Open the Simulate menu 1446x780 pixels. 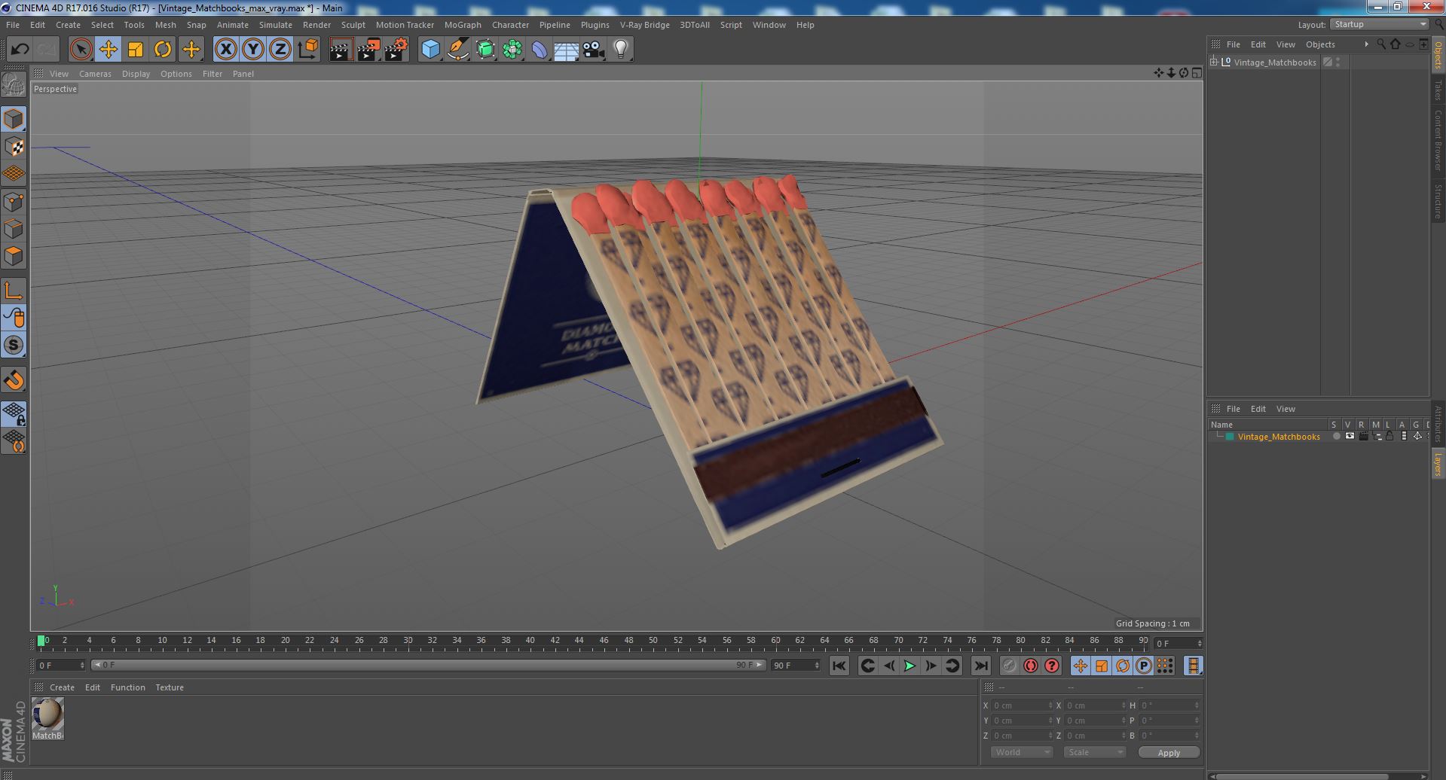coord(275,25)
